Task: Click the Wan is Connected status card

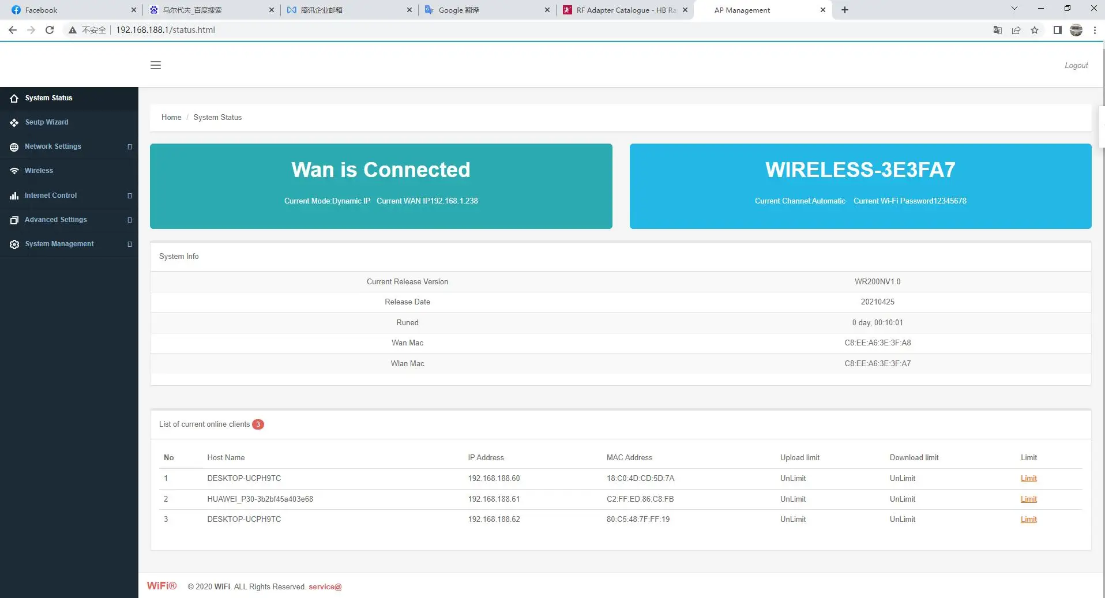Action: click(381, 186)
